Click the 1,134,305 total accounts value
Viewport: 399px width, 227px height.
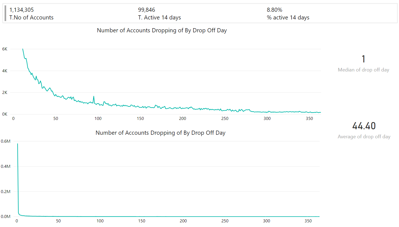click(22, 10)
